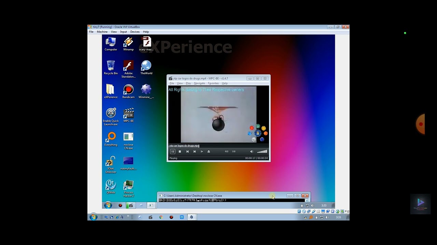This screenshot has width=437, height=245.
Task: Click F12 host key indicator
Action: [347, 211]
